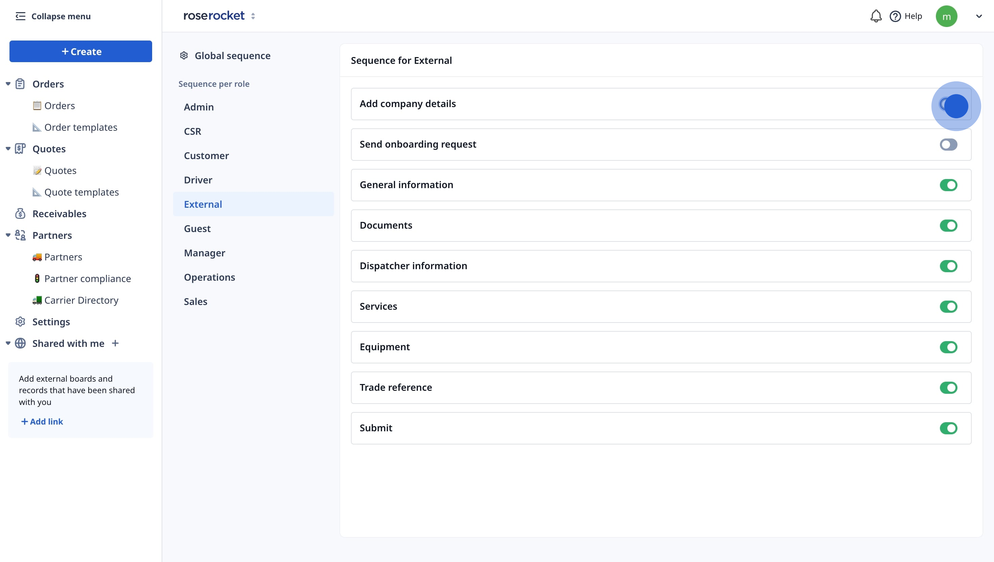This screenshot has height=562, width=994.
Task: Click the Help question mark icon
Action: click(895, 16)
